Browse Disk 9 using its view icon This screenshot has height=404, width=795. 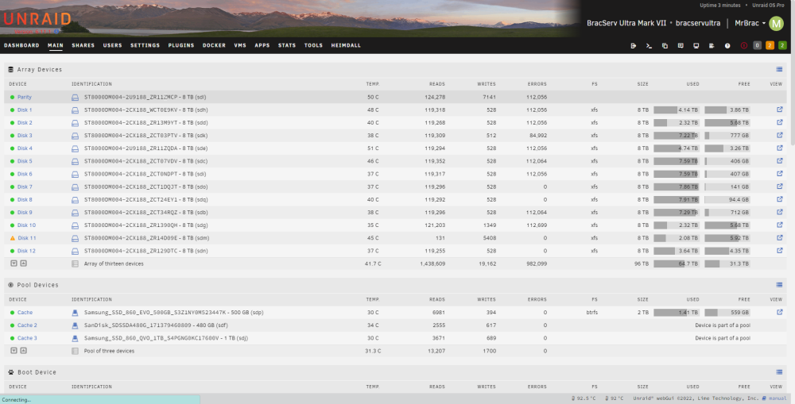tap(780, 212)
